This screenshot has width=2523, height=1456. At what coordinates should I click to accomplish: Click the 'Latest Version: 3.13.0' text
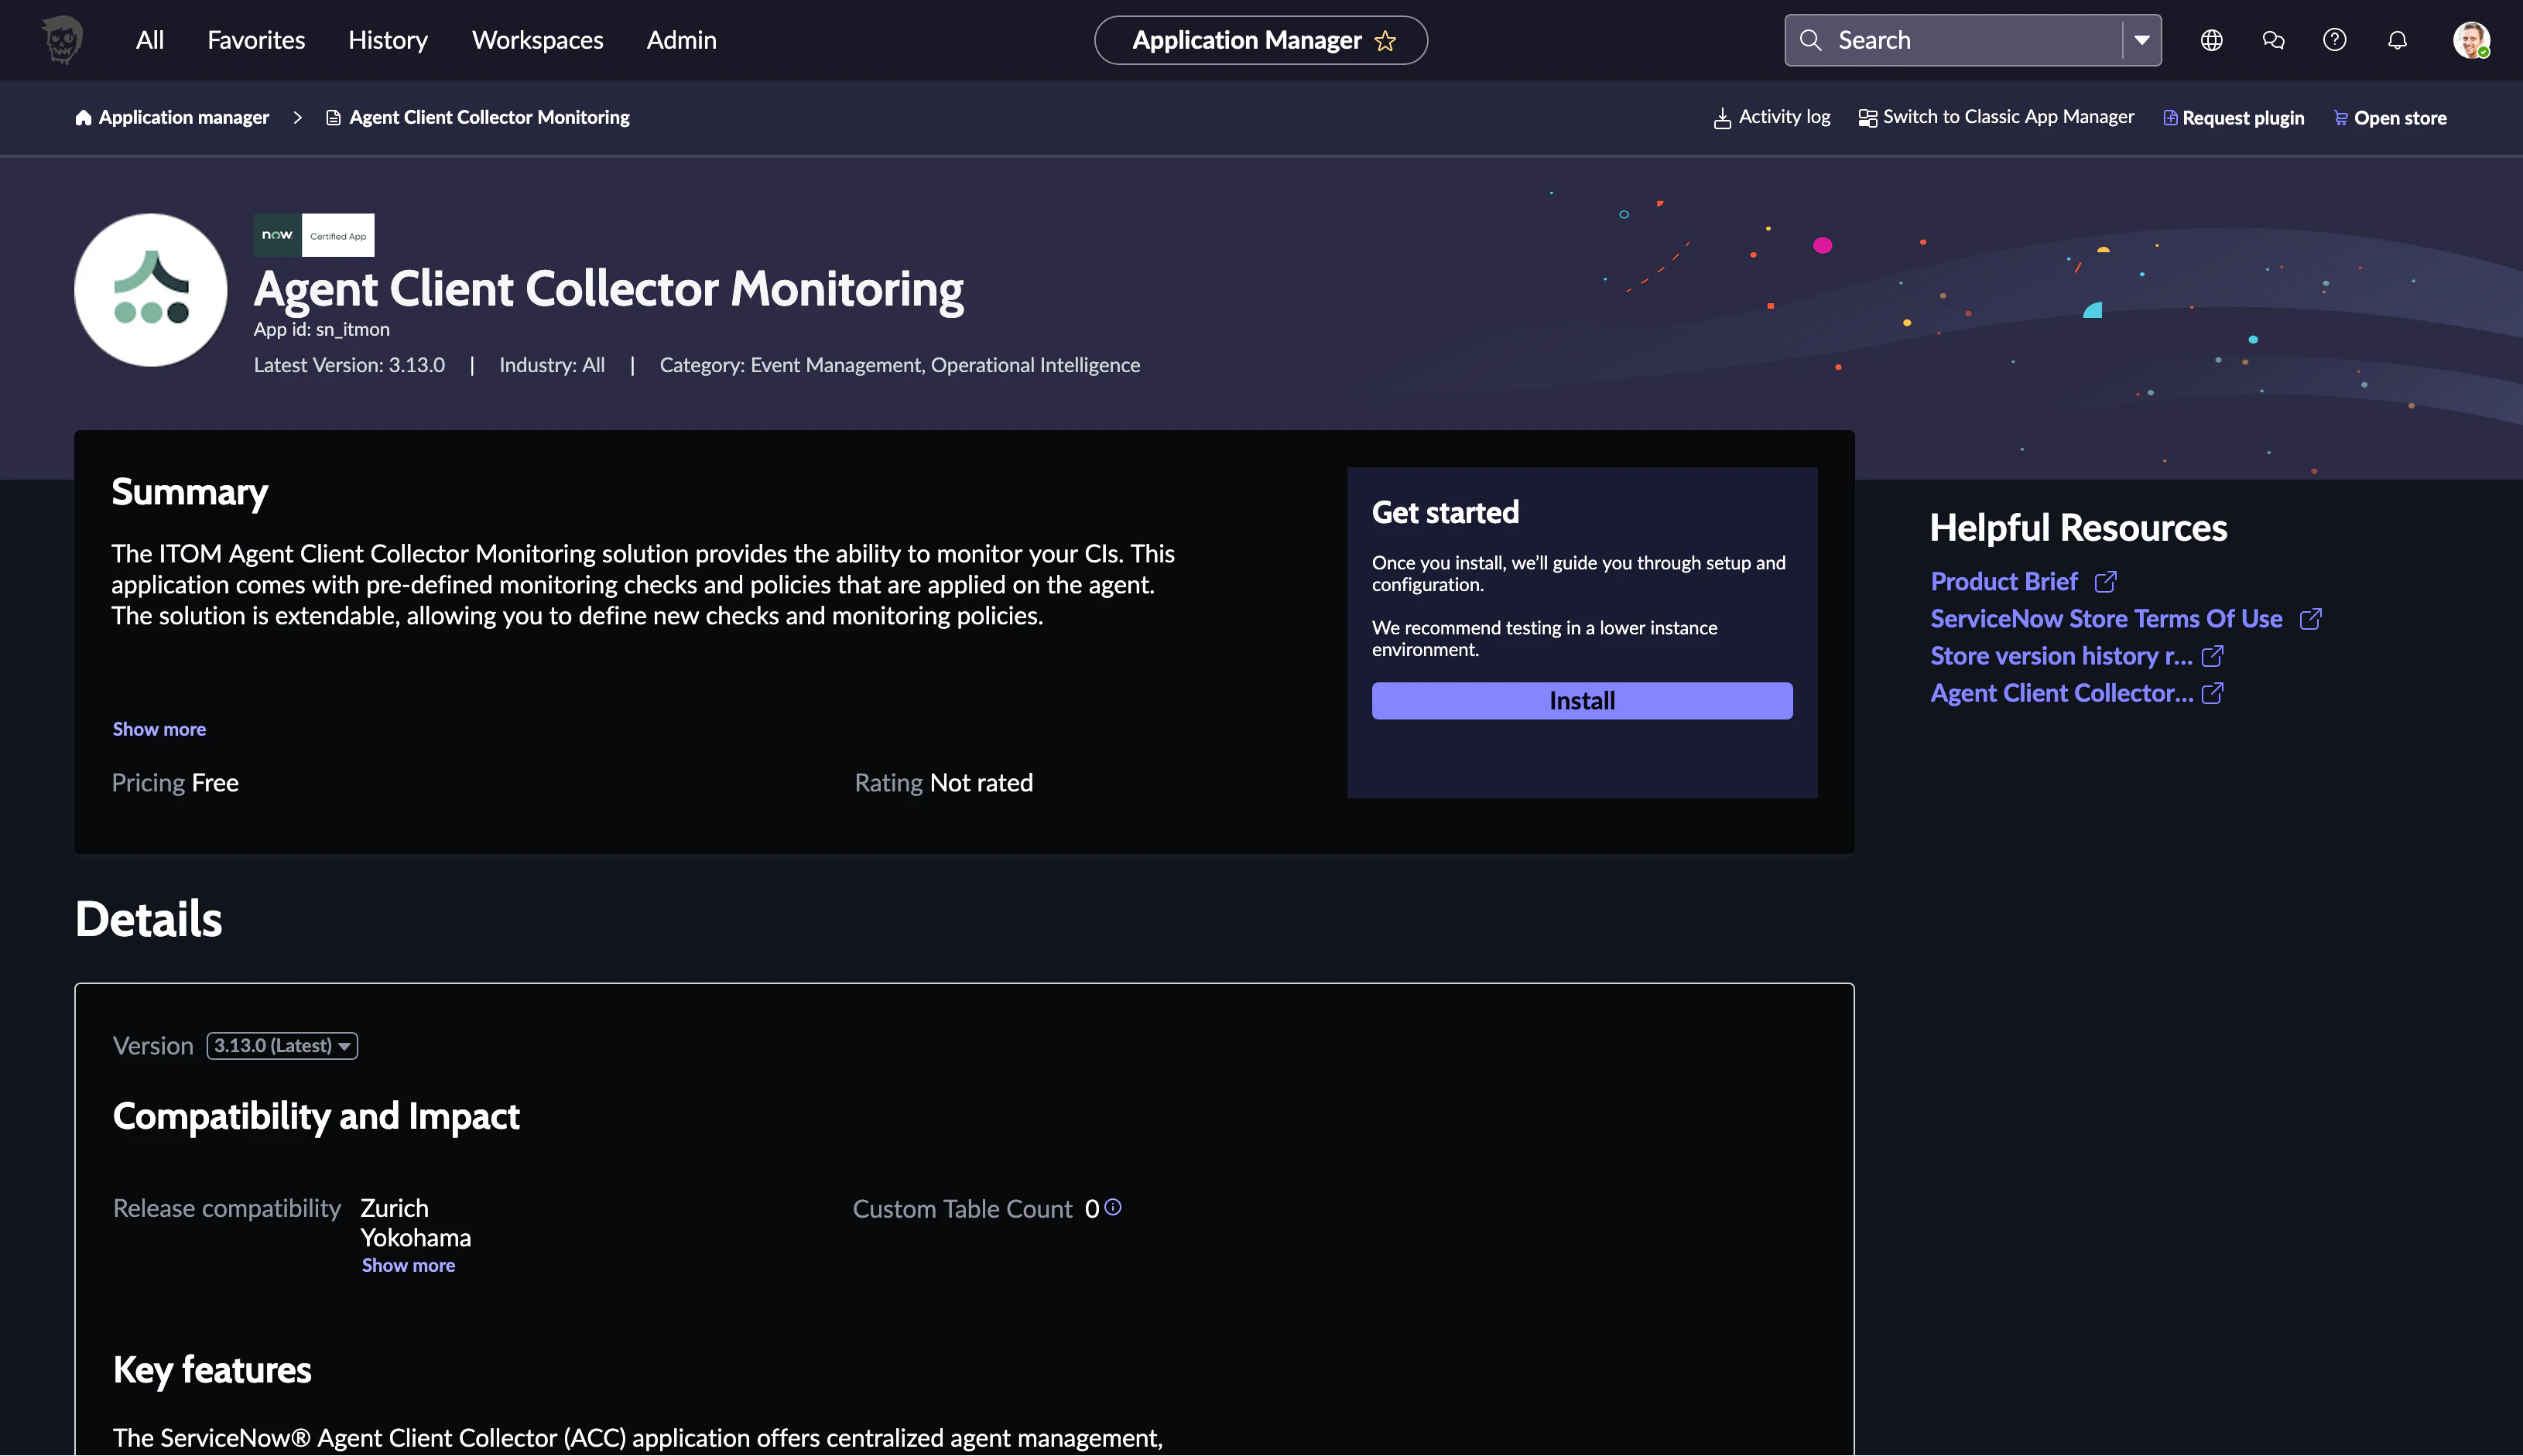(x=349, y=365)
